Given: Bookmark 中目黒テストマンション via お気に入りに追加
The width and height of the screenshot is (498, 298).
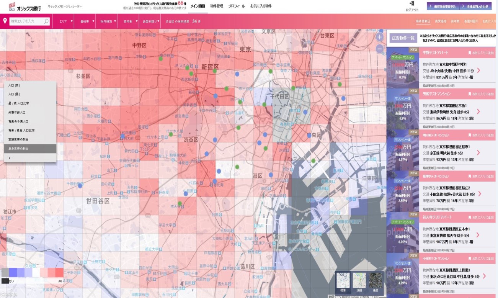Looking at the screenshot, I should tap(481, 259).
